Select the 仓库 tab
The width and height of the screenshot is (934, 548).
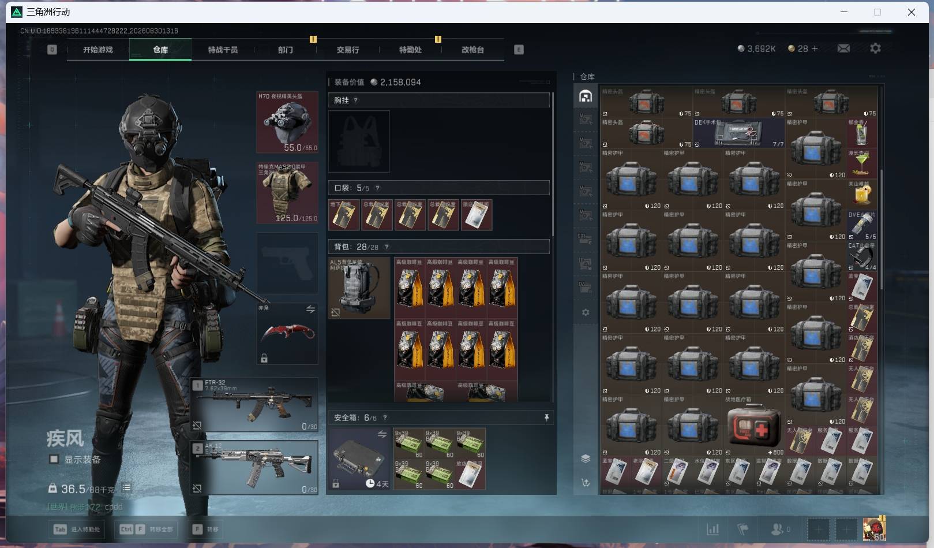point(160,50)
